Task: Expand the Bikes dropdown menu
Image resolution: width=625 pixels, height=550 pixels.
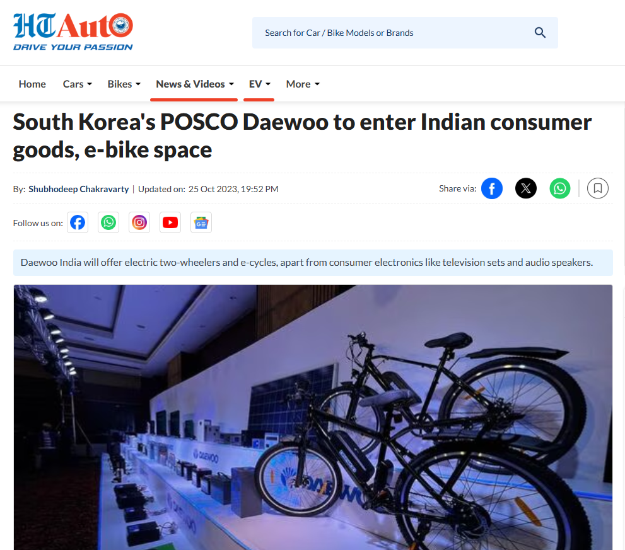Action: (124, 84)
